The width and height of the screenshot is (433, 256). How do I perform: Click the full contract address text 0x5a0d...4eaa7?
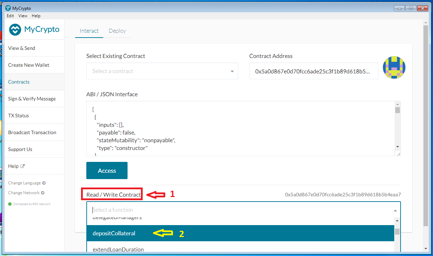[x=343, y=195]
